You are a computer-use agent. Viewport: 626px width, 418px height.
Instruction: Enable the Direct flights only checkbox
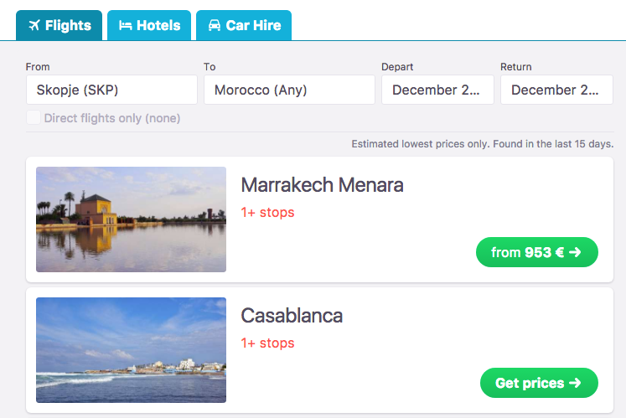point(34,118)
